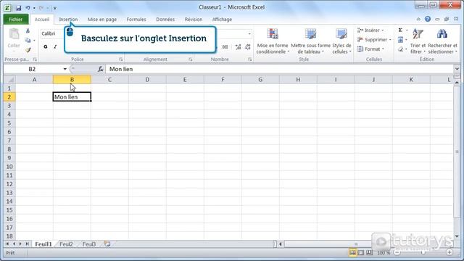Click cell B2 containing Mon lien
Viewport: 464px width, 261px height.
click(x=72, y=96)
